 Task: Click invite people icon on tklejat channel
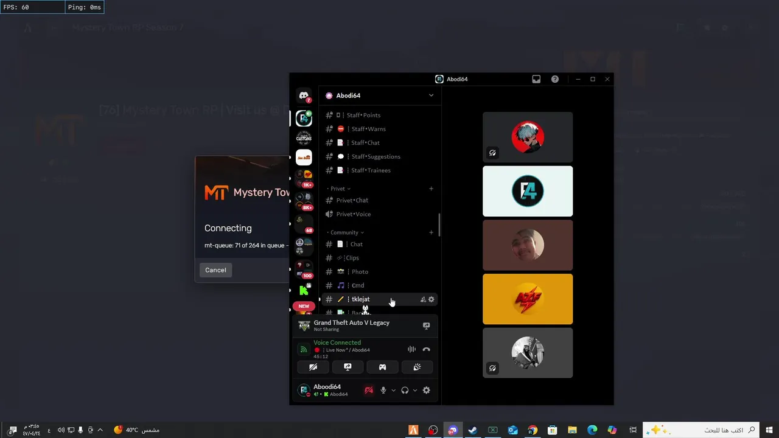(423, 299)
